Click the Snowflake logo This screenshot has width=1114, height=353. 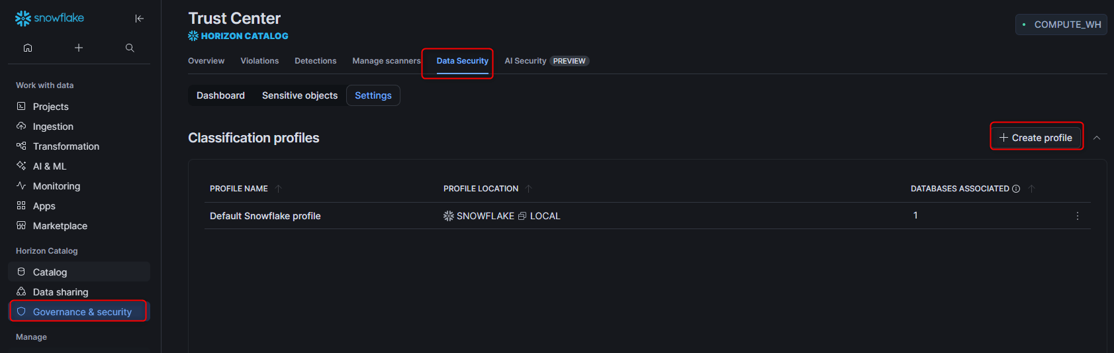[x=50, y=18]
